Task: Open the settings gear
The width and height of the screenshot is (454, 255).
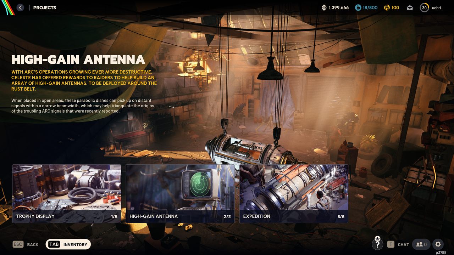Action: coord(438,244)
